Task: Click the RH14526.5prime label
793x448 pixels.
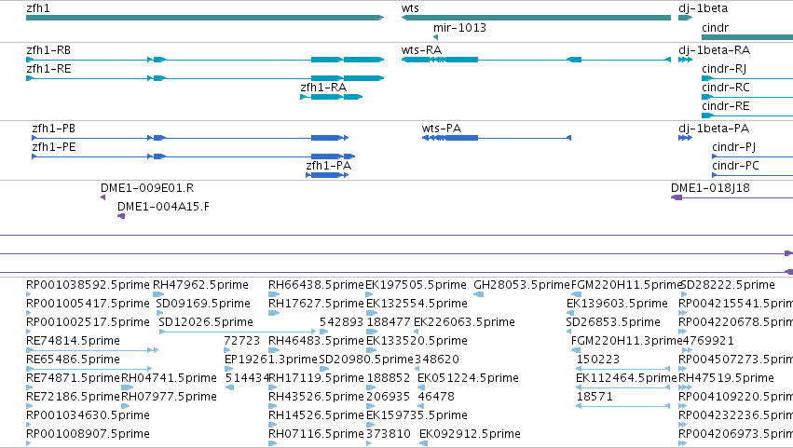Action: click(316, 415)
